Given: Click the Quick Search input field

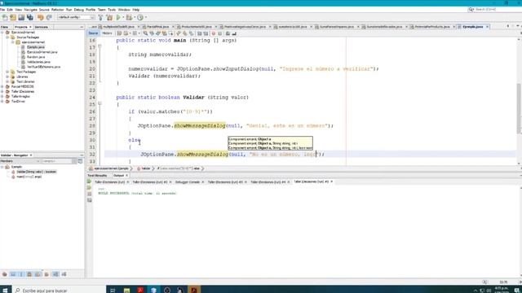Looking at the screenshot, I should tap(498, 9).
